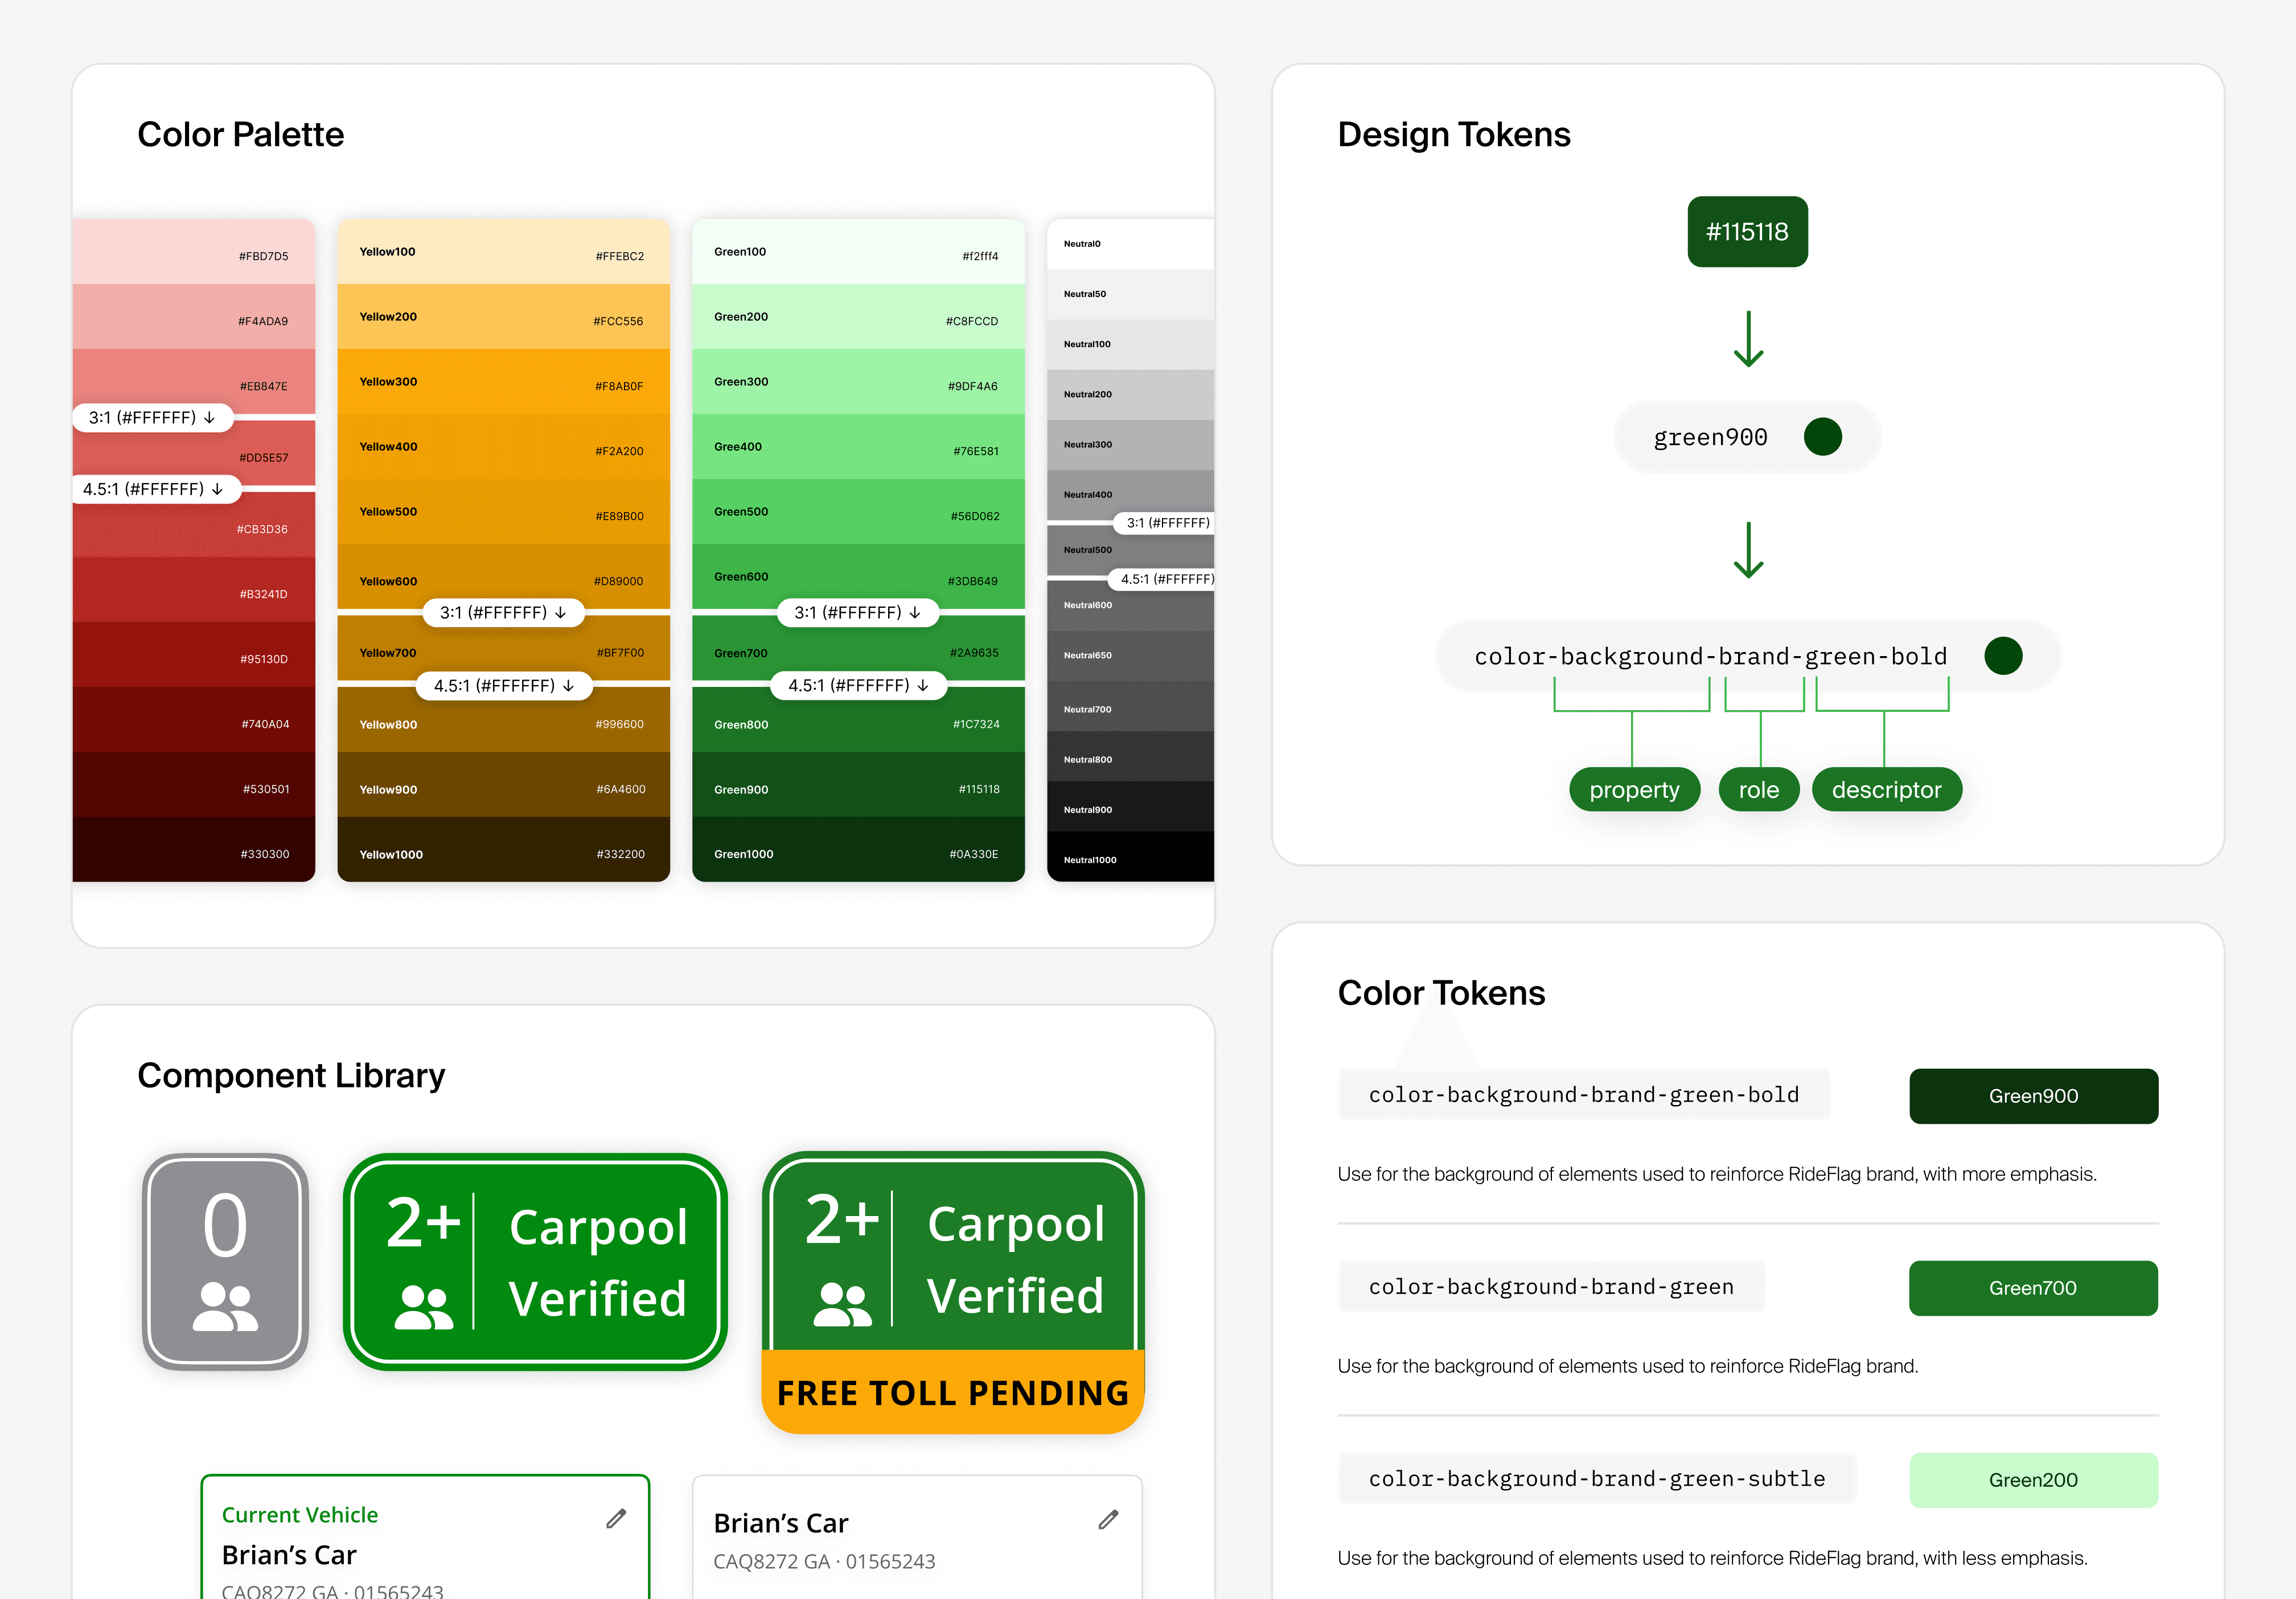The height and width of the screenshot is (1599, 2296).
Task: Click the arrow below the green900 pill
Action: (x=1748, y=550)
